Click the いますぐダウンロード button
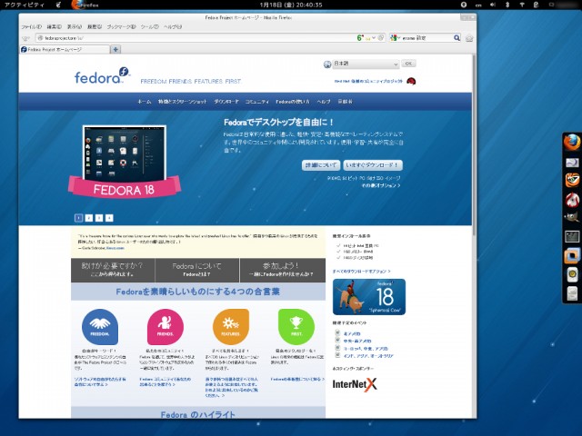Image resolution: width=582 pixels, height=436 pixels. (x=373, y=165)
